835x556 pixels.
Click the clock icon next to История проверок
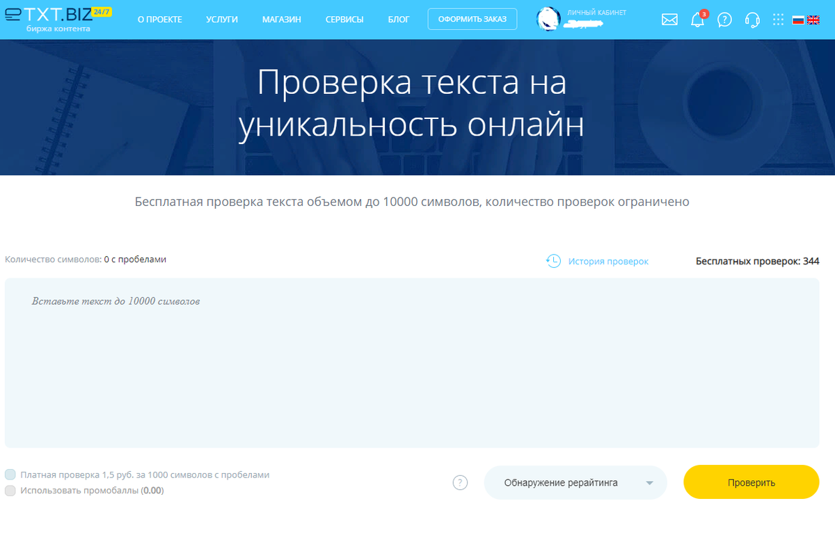[553, 261]
